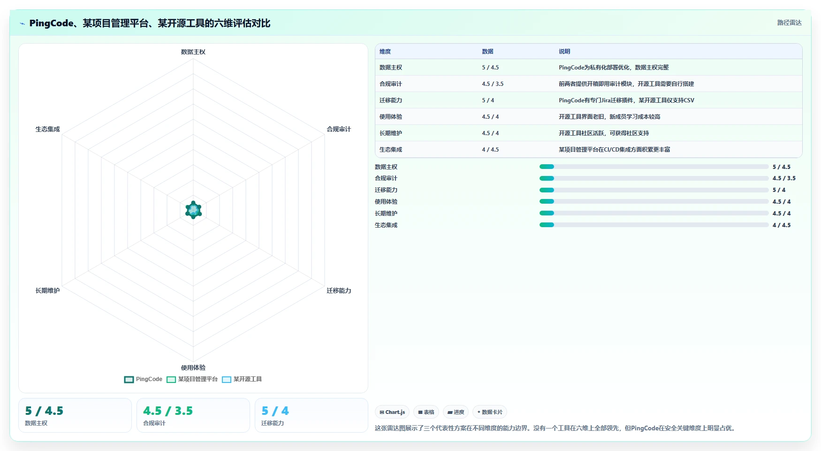The width and height of the screenshot is (821, 451).
Task: Click the 使用体验 progress bar
Action: pos(654,201)
